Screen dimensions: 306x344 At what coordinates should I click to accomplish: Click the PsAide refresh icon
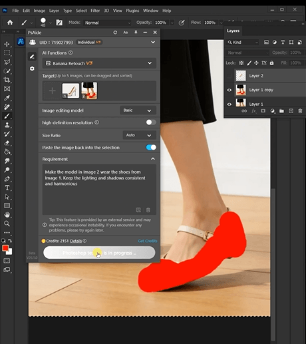[115, 33]
